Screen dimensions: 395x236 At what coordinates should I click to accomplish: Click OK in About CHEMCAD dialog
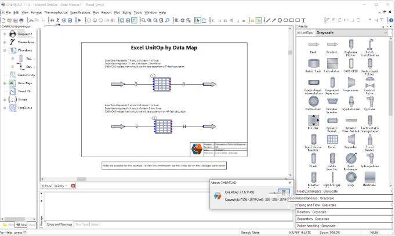coord(284,192)
